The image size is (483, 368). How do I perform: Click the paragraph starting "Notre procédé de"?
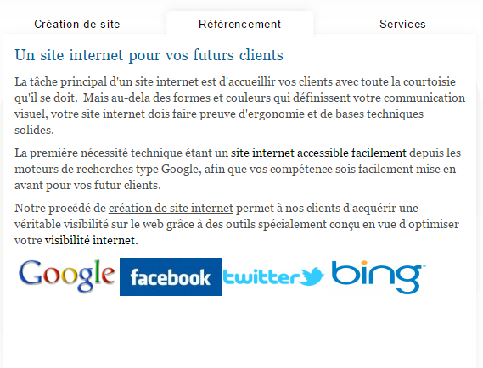point(237,224)
